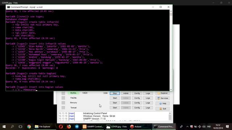The height and width of the screenshot is (130, 232).
Task: Open the Windows Start menu
Action: coord(4,127)
